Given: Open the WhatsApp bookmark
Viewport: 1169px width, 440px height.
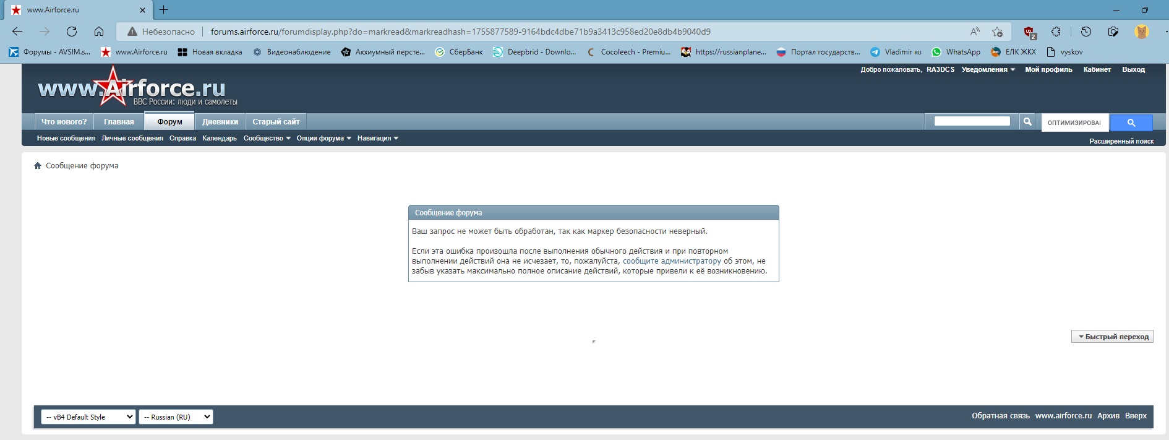Looking at the screenshot, I should tap(956, 52).
